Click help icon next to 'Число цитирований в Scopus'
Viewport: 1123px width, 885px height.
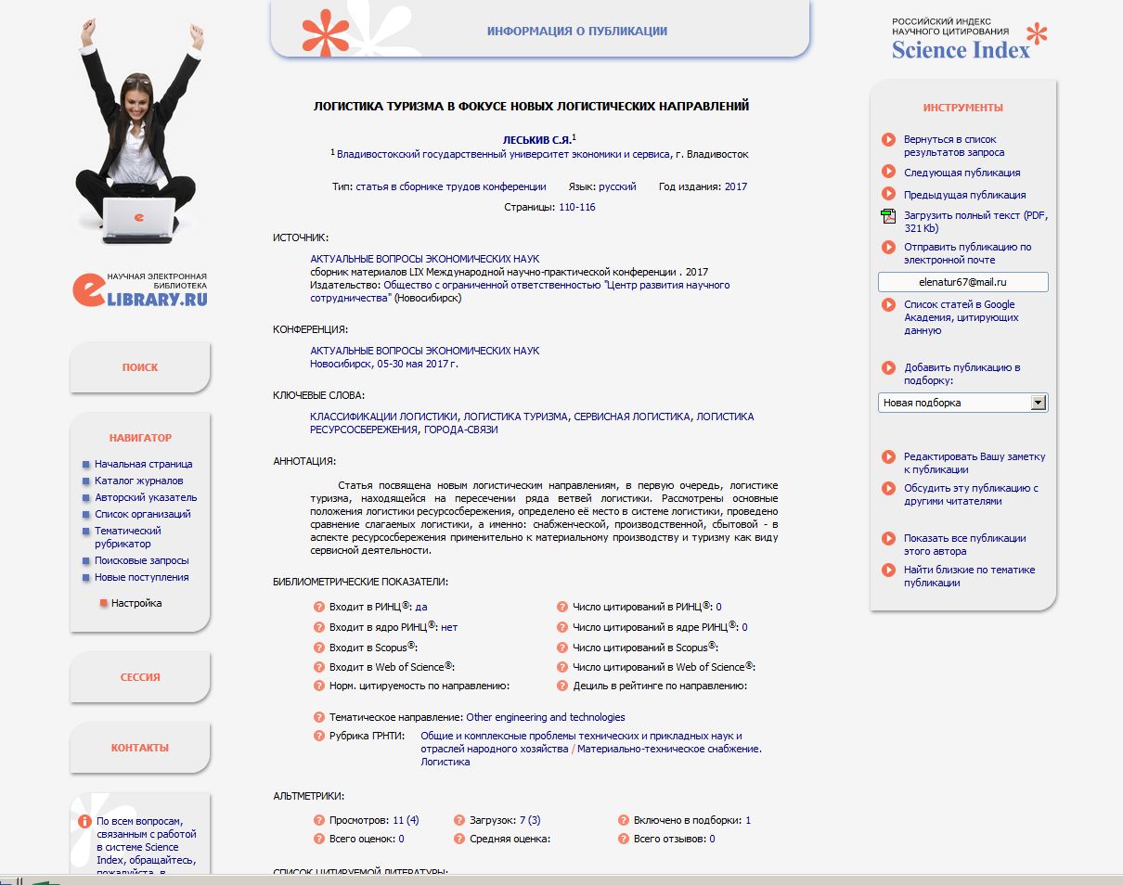click(562, 648)
